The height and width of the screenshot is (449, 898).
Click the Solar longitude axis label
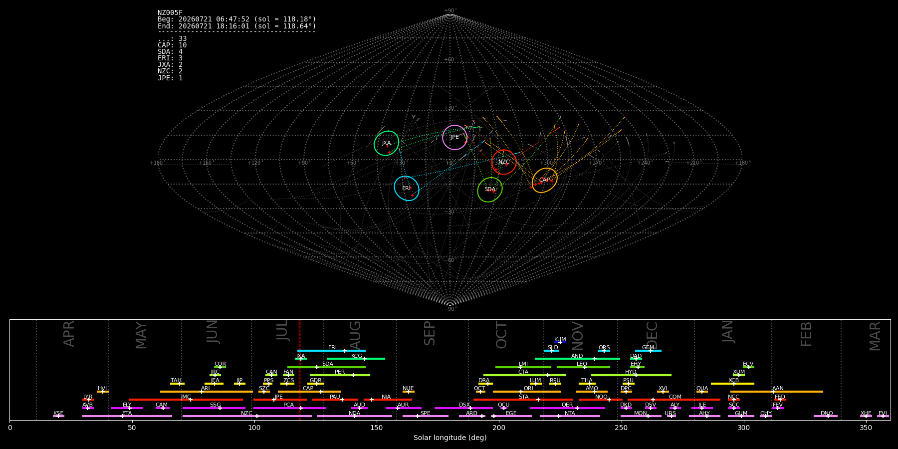point(450,438)
